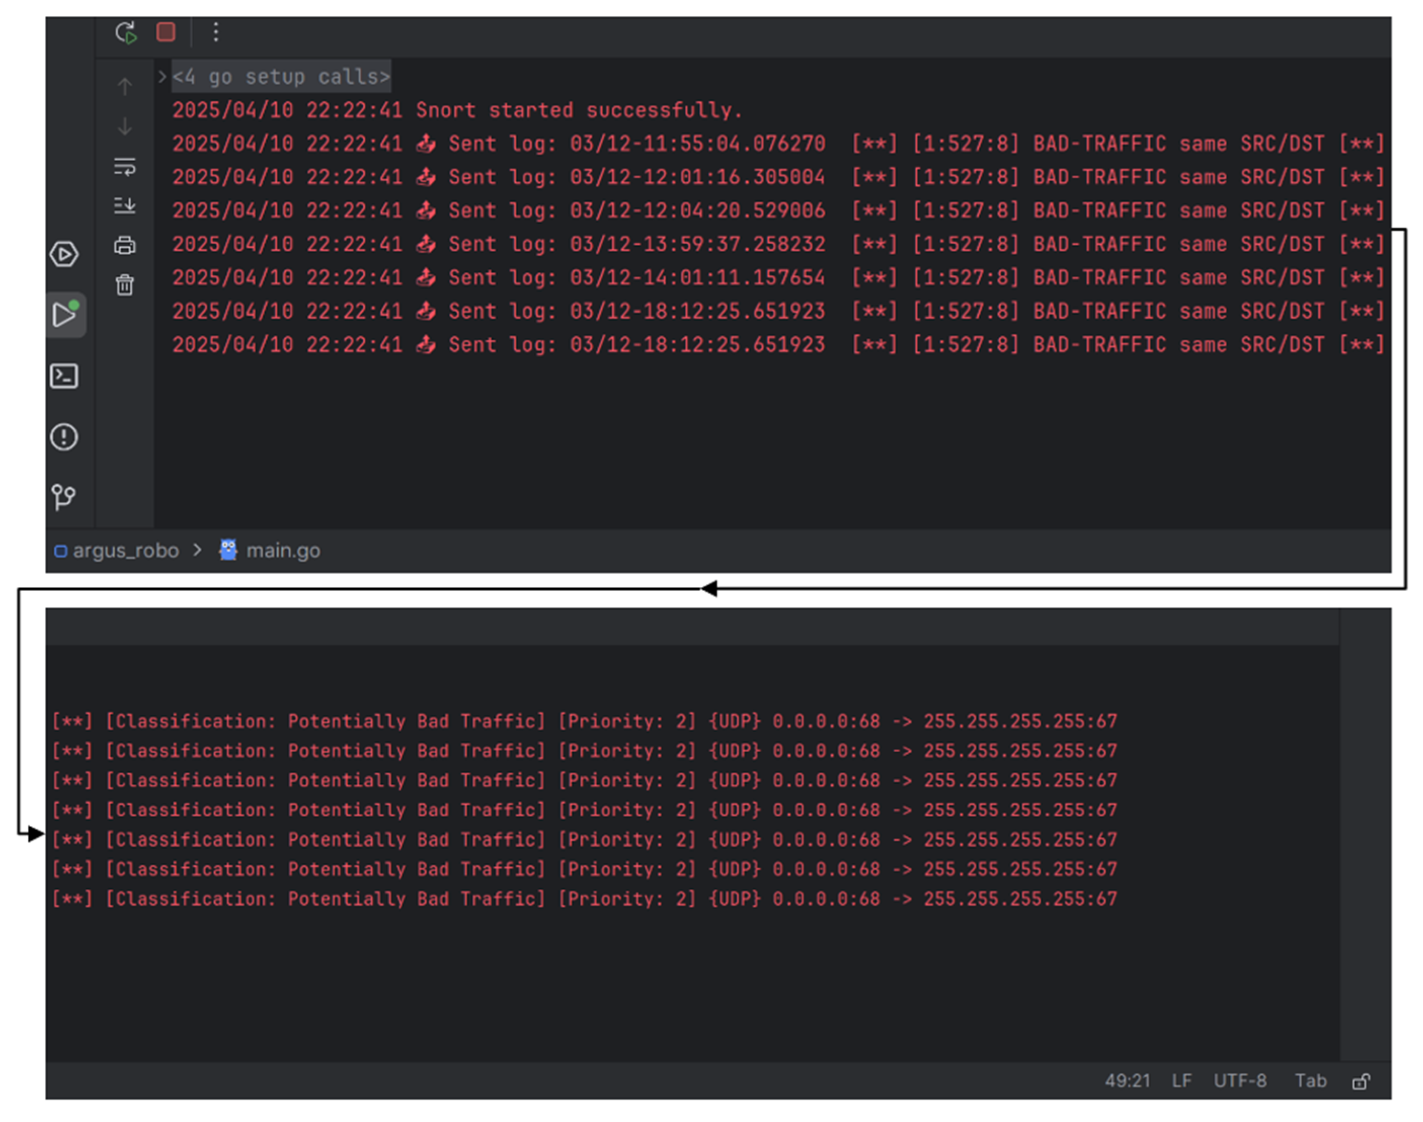Open the Git version control tool window
The width and height of the screenshot is (1423, 1122).
coord(64,497)
